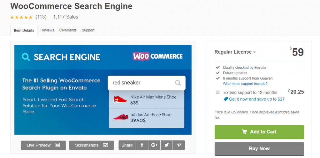The width and height of the screenshot is (320, 158).
Task: Click the Share label button
Action: [127, 145]
